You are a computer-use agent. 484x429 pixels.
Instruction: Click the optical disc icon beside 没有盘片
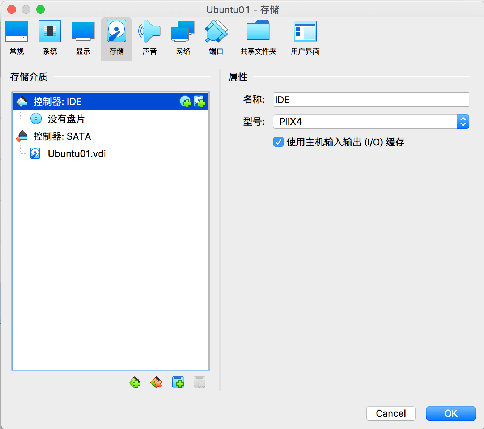36,119
